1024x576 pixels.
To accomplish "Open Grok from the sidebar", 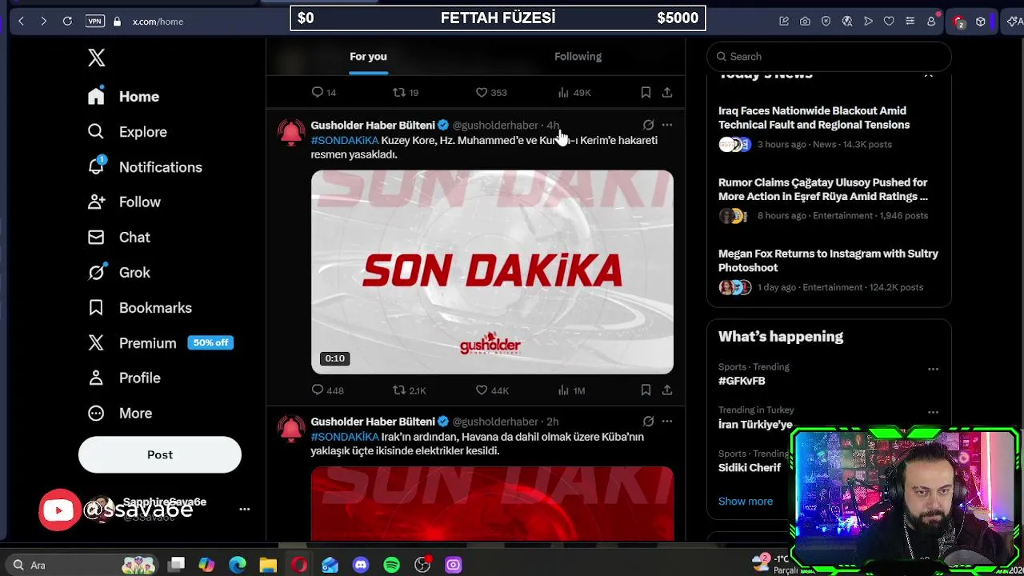I will 119,272.
